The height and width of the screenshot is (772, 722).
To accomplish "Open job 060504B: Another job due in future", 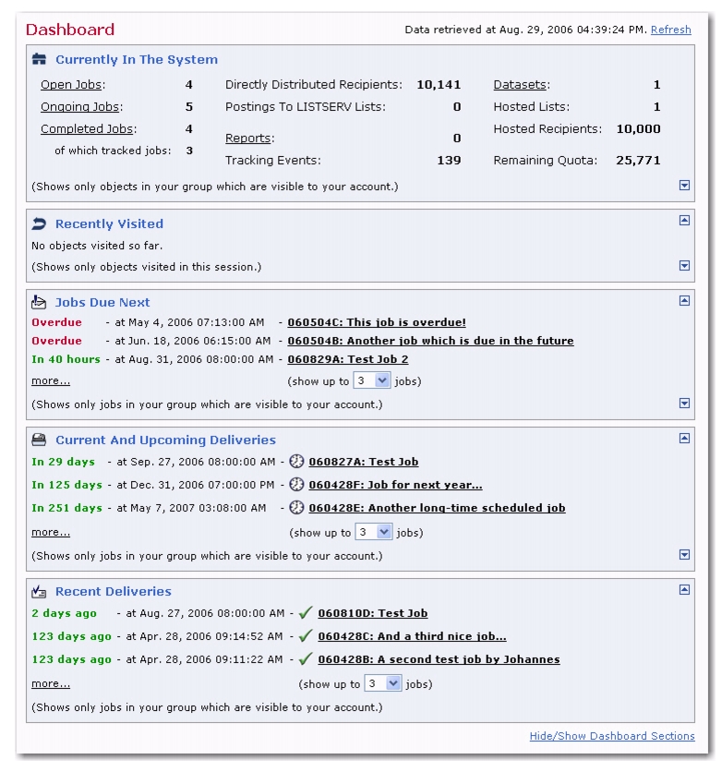I will 430,341.
